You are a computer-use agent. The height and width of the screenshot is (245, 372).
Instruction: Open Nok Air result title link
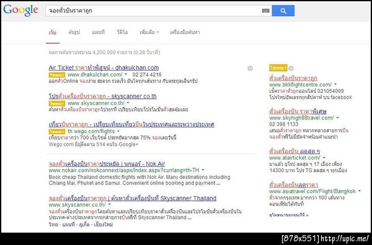tap(107, 164)
